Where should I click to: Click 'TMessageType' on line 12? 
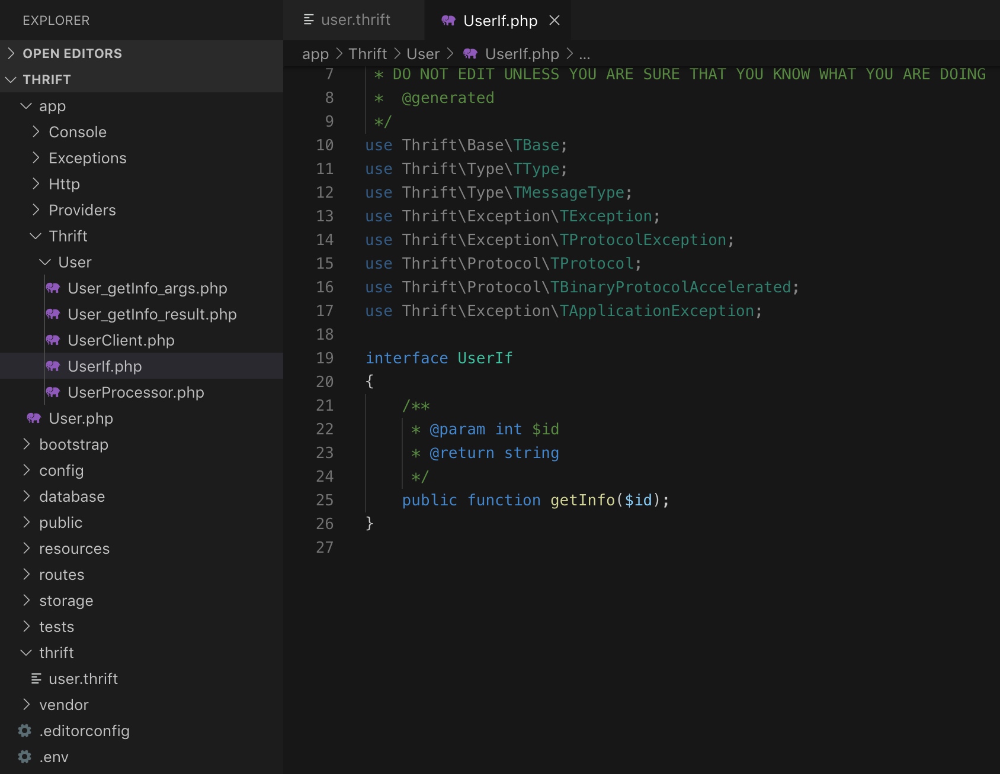569,192
